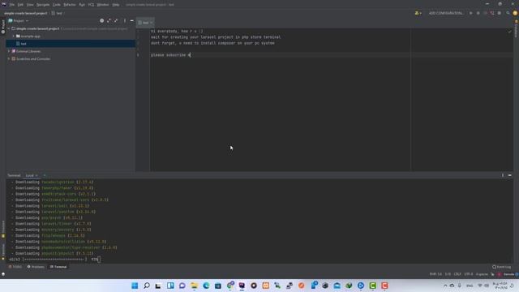
Task: Open the File menu
Action: click(x=12, y=5)
